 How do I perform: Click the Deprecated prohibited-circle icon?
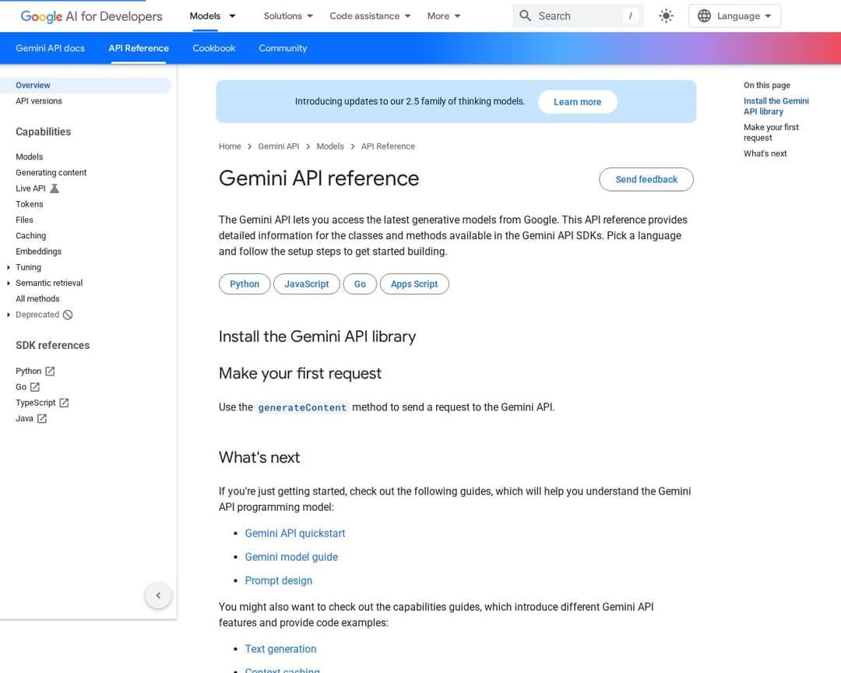tap(68, 315)
